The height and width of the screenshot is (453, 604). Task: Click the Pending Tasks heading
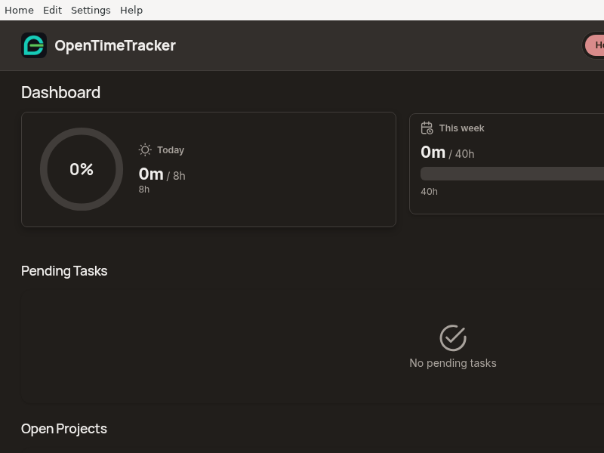pyautogui.click(x=64, y=271)
